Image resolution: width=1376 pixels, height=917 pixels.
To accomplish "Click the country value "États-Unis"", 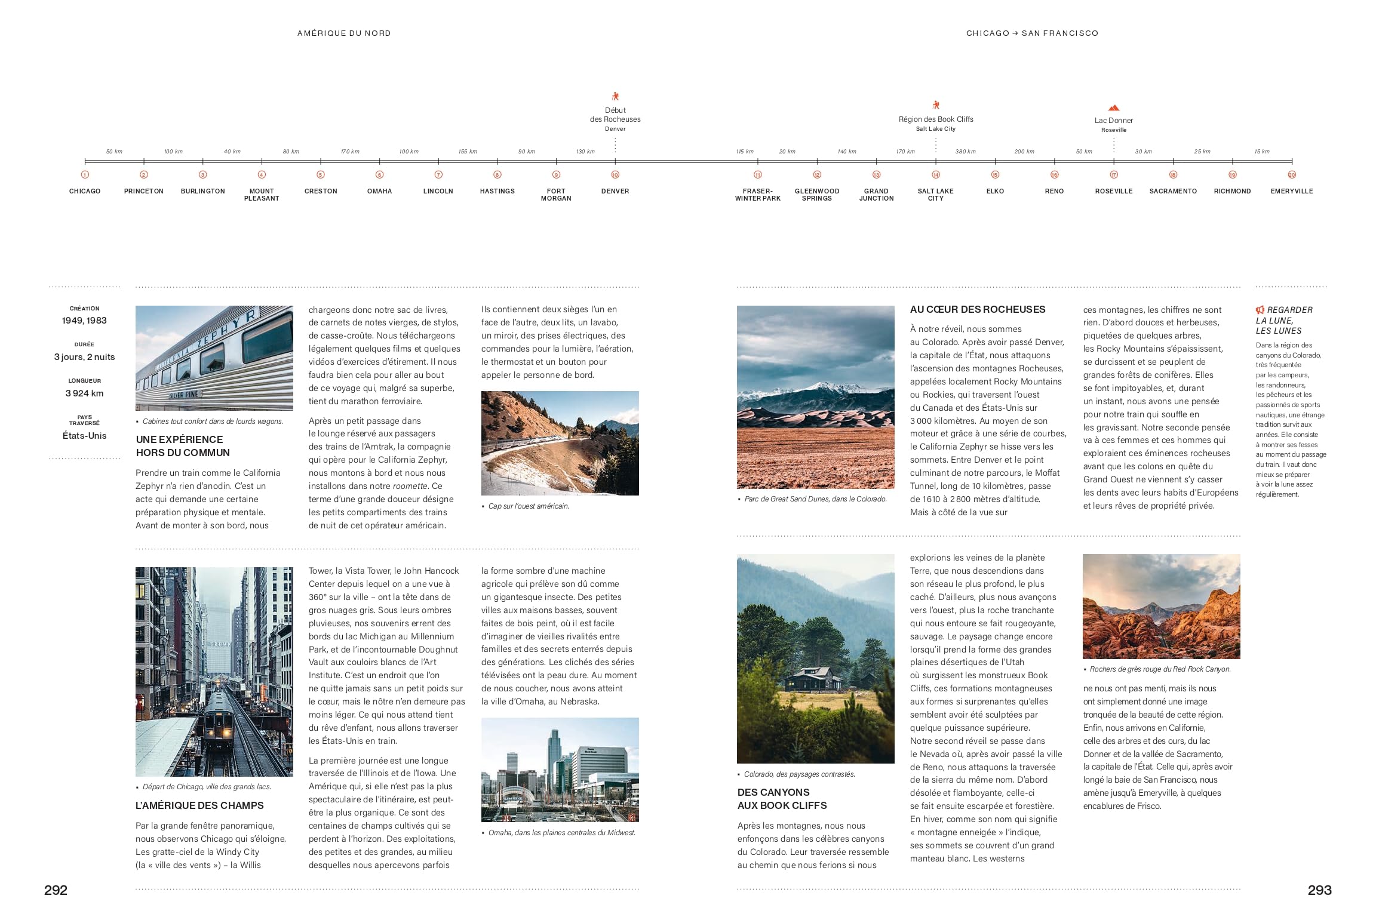I will point(84,436).
